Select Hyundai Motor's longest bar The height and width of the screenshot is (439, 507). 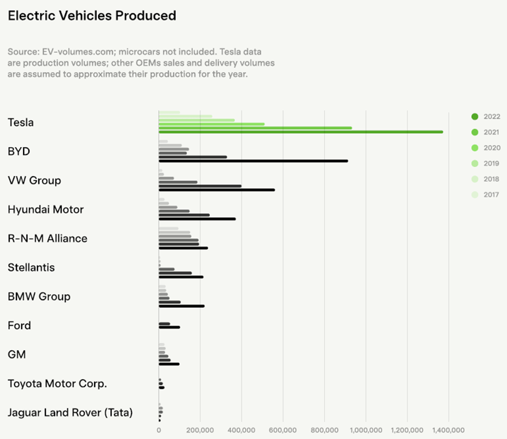tap(197, 219)
